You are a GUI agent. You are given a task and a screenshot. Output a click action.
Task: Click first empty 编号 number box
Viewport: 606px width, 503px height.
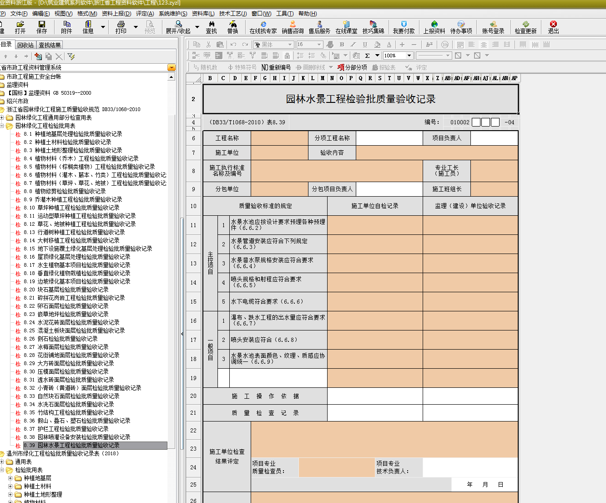[476, 122]
